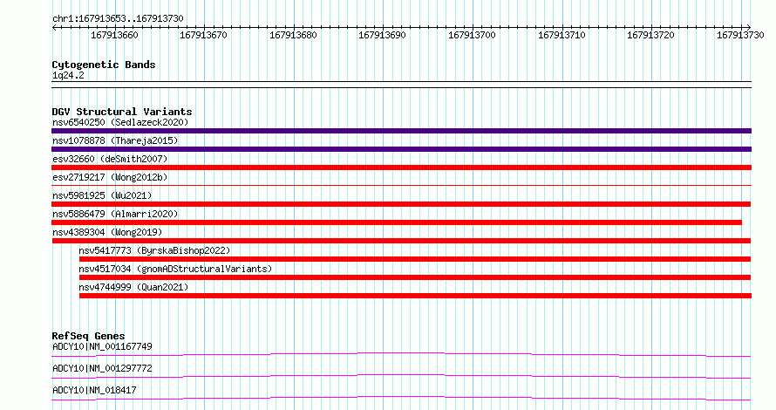Click the esv32660 red variant bar
The width and height of the screenshot is (776, 410).
[x=401, y=167]
